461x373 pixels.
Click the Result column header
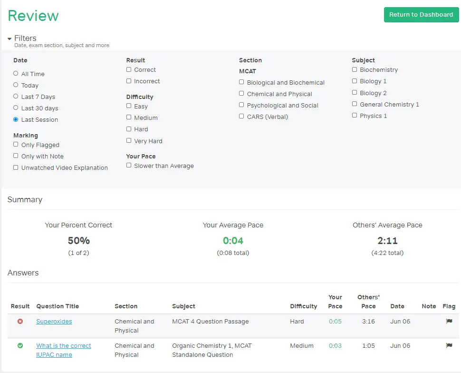(20, 306)
